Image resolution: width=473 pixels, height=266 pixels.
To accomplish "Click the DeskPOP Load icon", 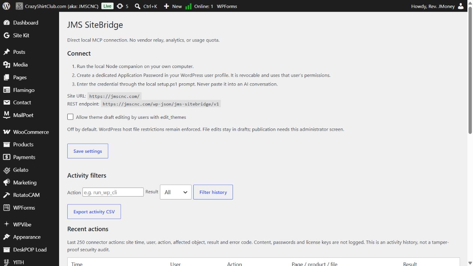I will (6, 250).
